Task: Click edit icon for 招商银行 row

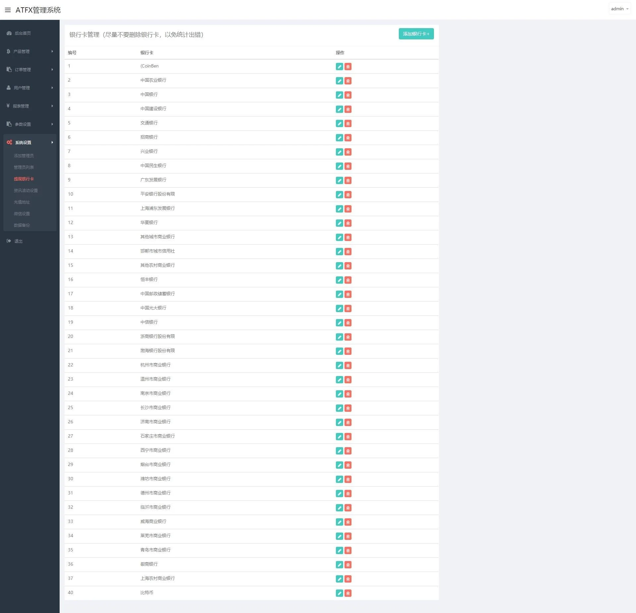Action: point(339,138)
